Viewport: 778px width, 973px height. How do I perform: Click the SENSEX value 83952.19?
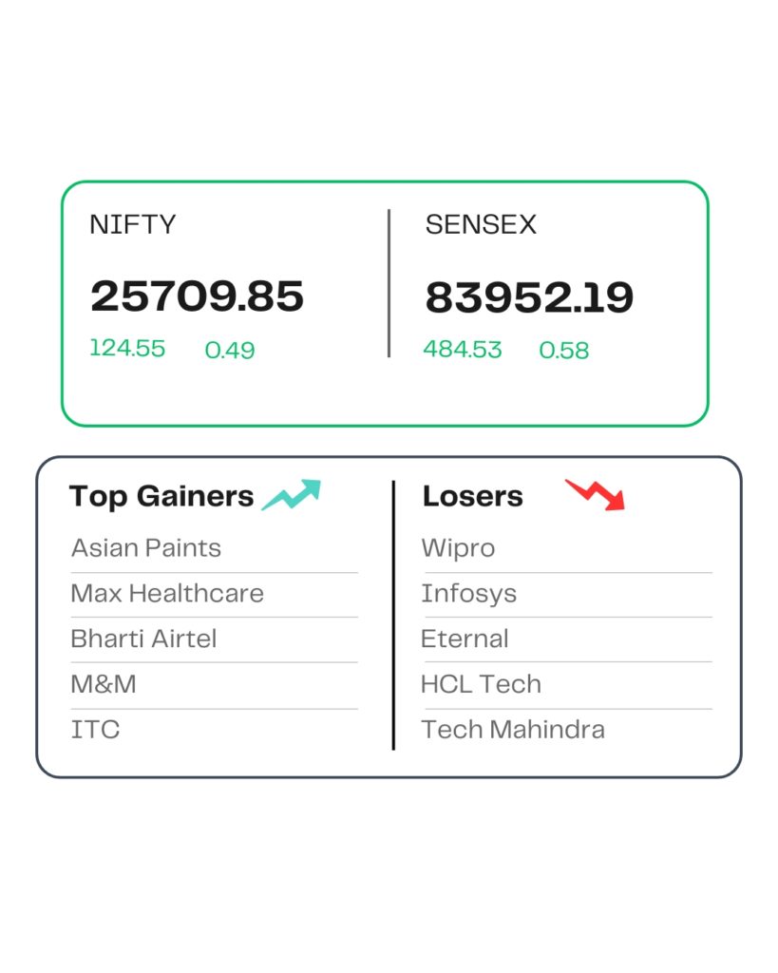tap(529, 298)
